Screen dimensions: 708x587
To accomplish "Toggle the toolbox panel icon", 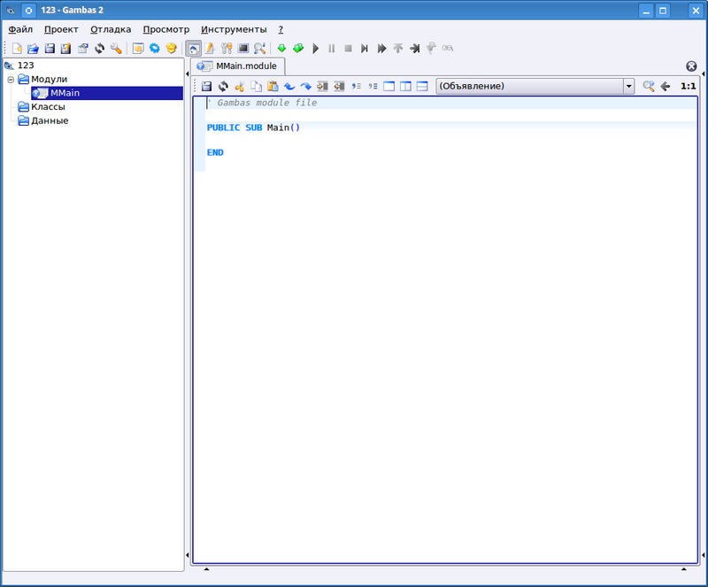I will coord(227,48).
